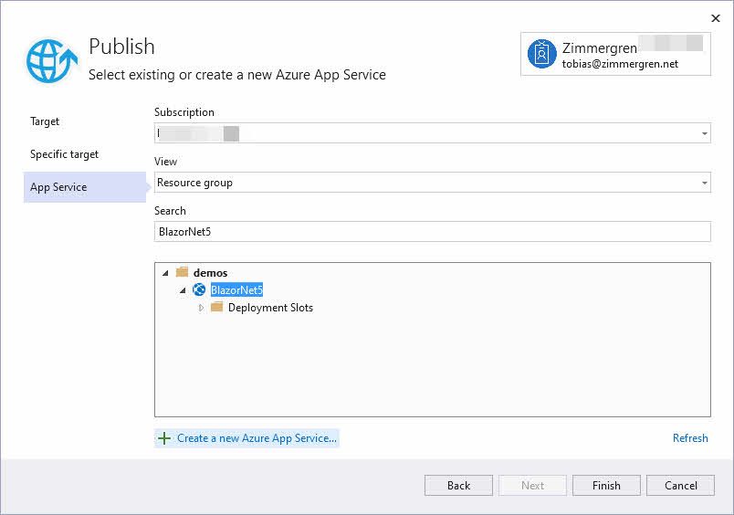Click the Refresh link
This screenshot has width=734, height=515.
point(690,438)
